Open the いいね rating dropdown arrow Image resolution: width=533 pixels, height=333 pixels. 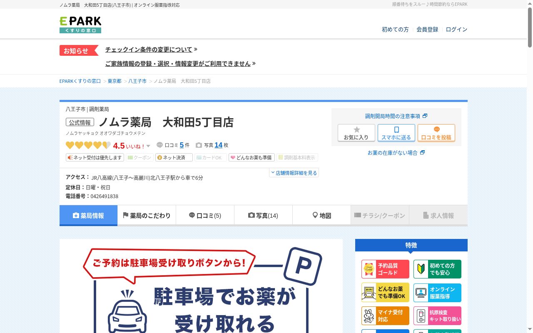click(x=148, y=146)
